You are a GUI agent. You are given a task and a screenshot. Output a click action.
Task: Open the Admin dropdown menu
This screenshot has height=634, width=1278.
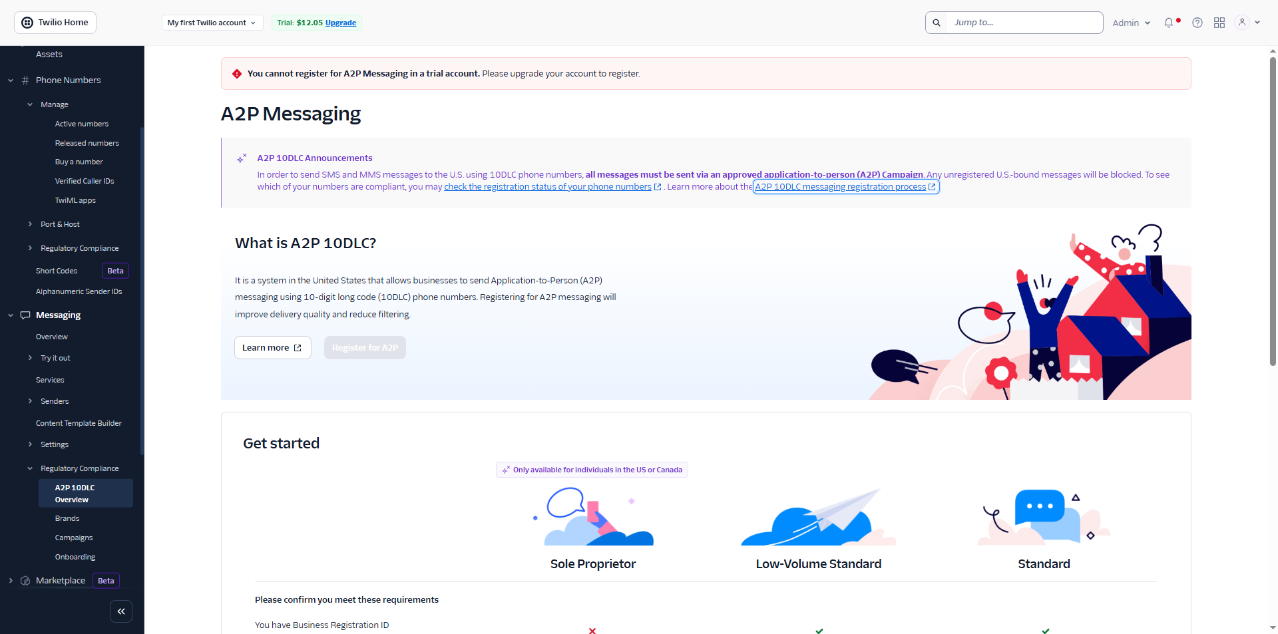(1132, 23)
